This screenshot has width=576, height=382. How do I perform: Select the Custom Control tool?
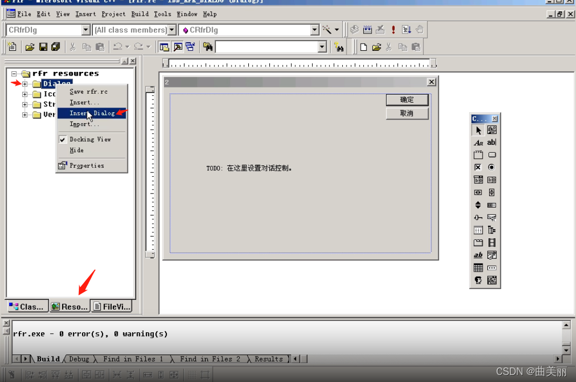pos(478,280)
